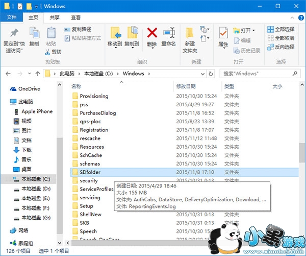Screen dimensions: 306x256
Task: Switch to Home (主页) tab
Action: (33, 17)
